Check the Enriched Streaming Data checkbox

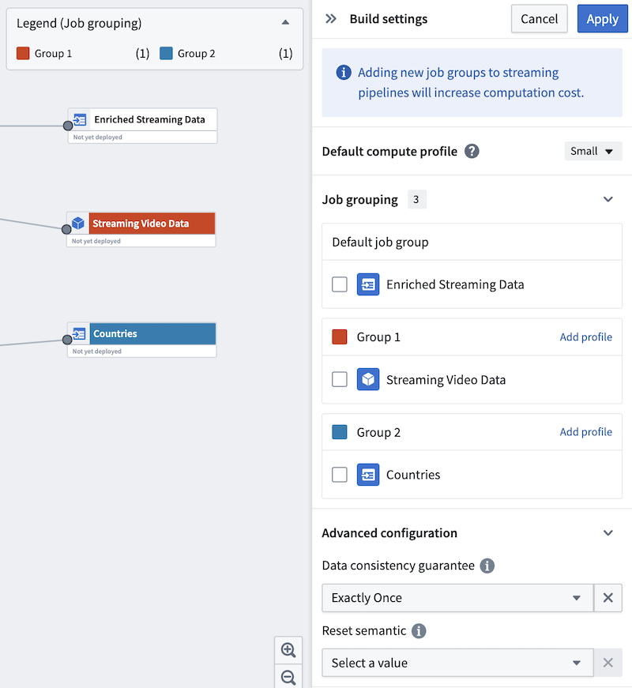[x=340, y=284]
